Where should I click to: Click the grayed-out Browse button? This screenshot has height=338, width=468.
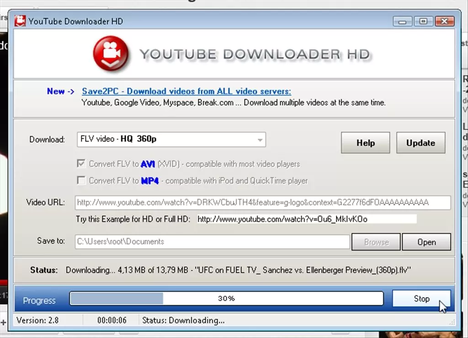[x=376, y=242]
